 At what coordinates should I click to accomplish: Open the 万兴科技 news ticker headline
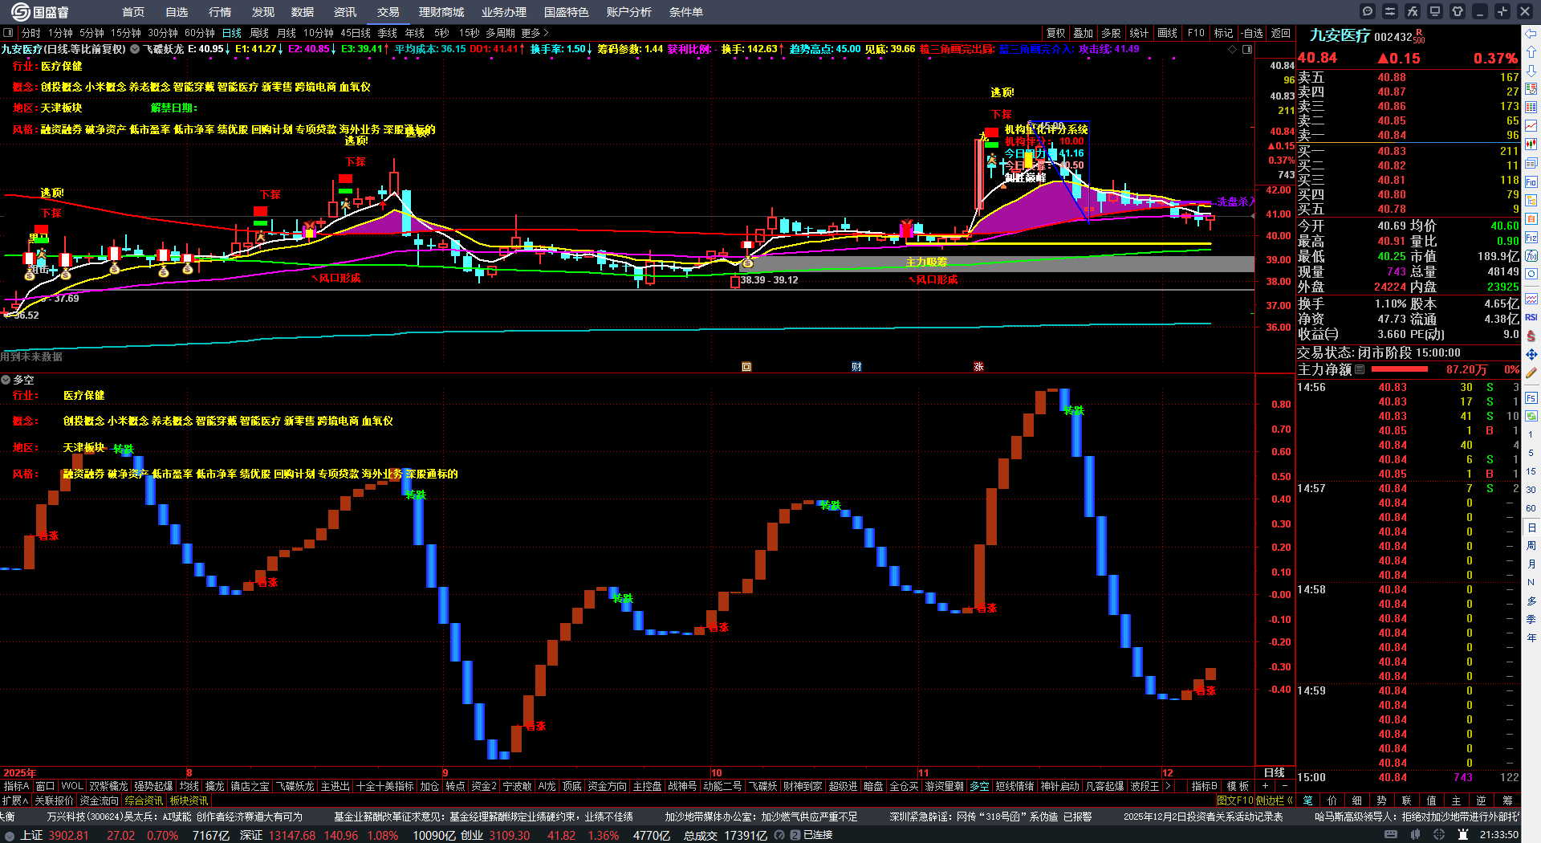(x=174, y=817)
